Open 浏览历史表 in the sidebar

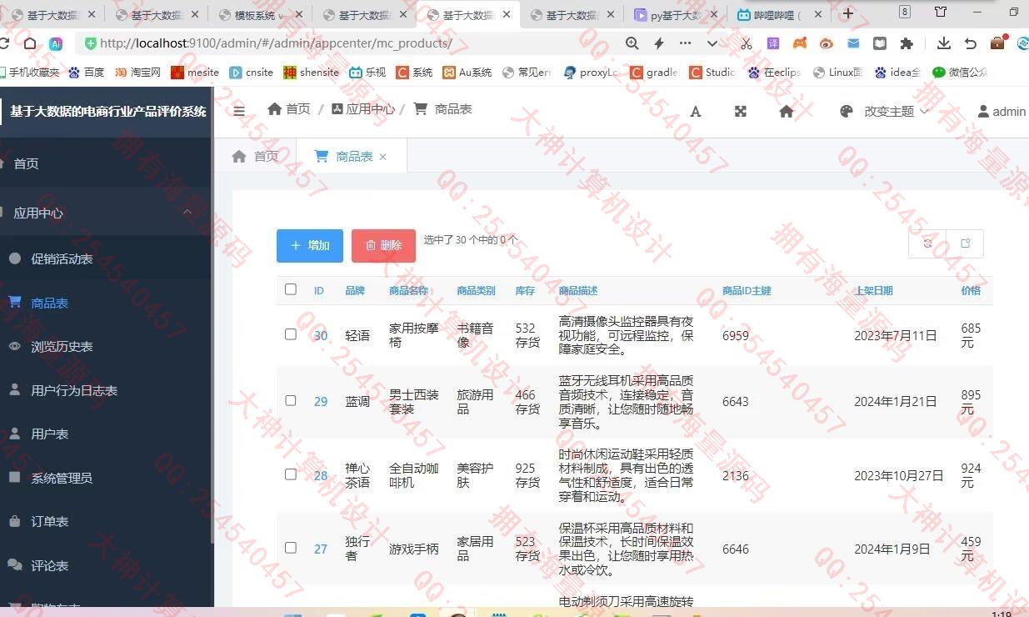[x=62, y=346]
